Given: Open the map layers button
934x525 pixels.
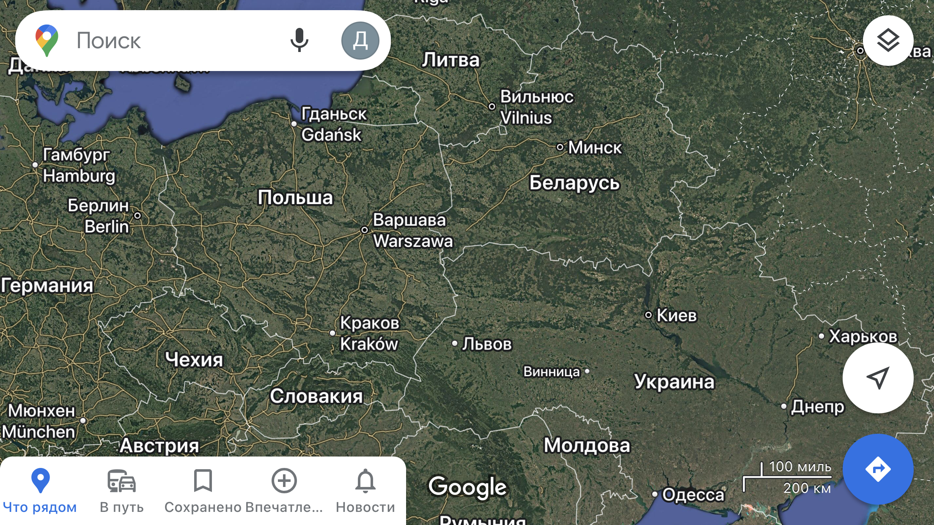Looking at the screenshot, I should pos(888,41).
